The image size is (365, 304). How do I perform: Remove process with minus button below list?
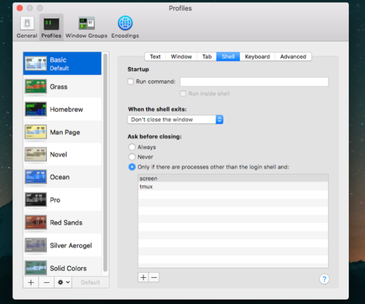(x=154, y=277)
